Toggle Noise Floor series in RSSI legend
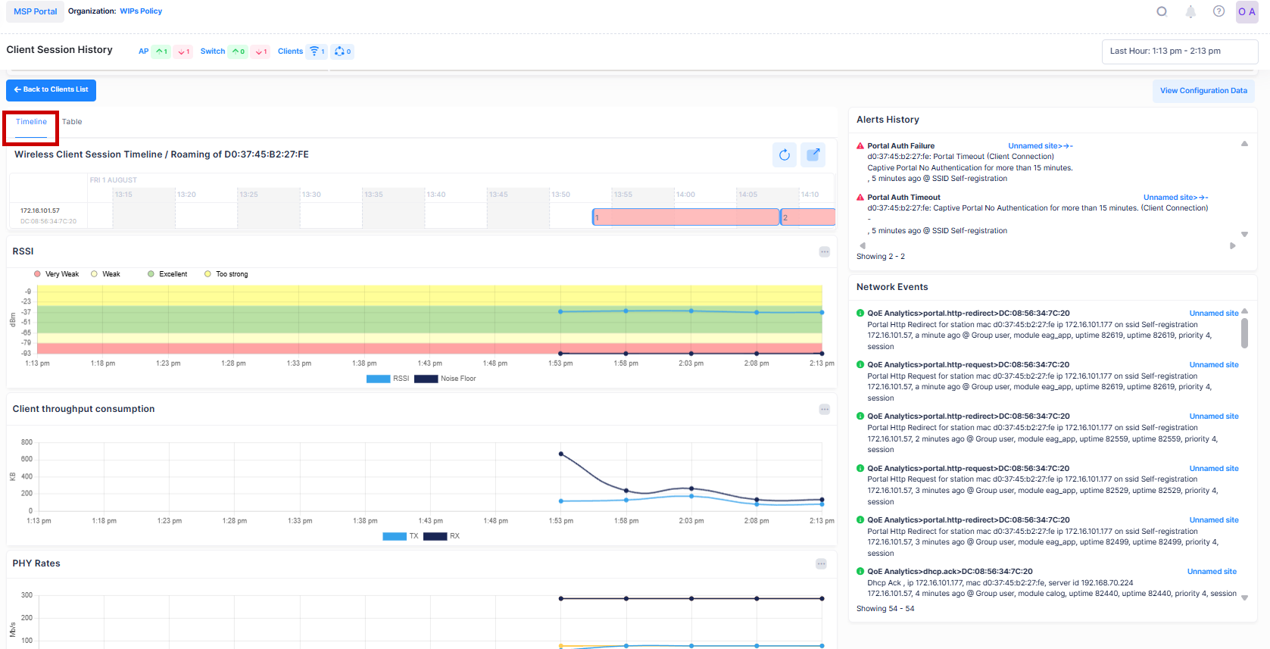The width and height of the screenshot is (1270, 649). (445, 379)
